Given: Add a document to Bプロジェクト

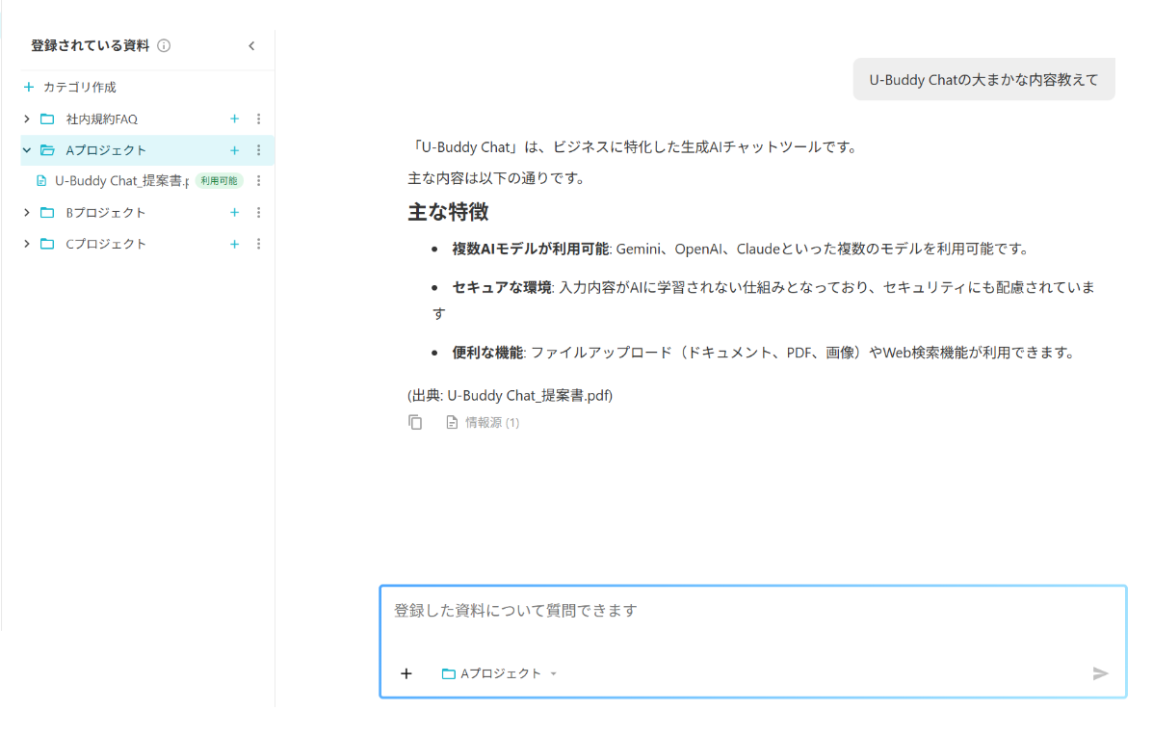Looking at the screenshot, I should point(235,213).
